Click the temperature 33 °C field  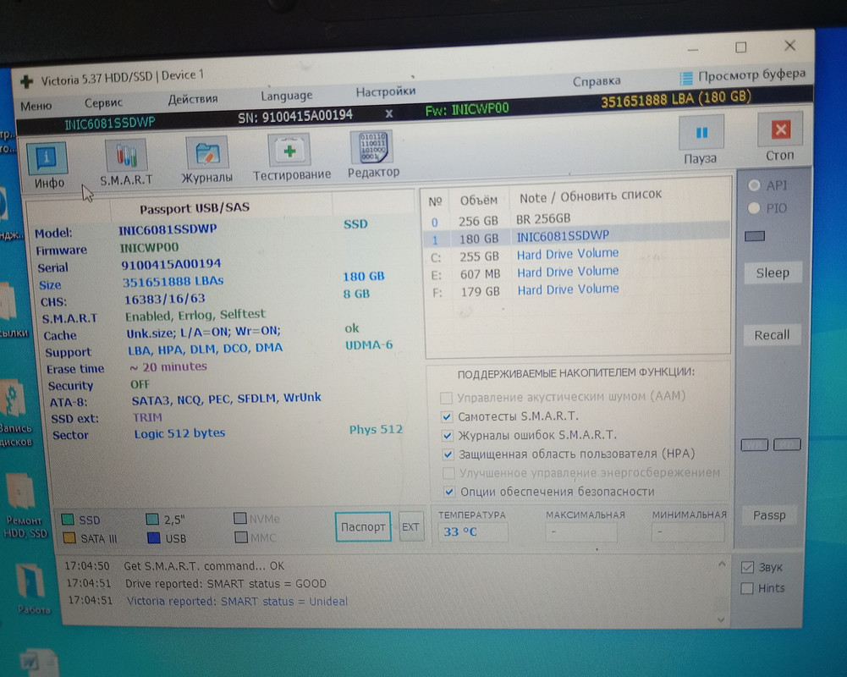click(x=473, y=531)
